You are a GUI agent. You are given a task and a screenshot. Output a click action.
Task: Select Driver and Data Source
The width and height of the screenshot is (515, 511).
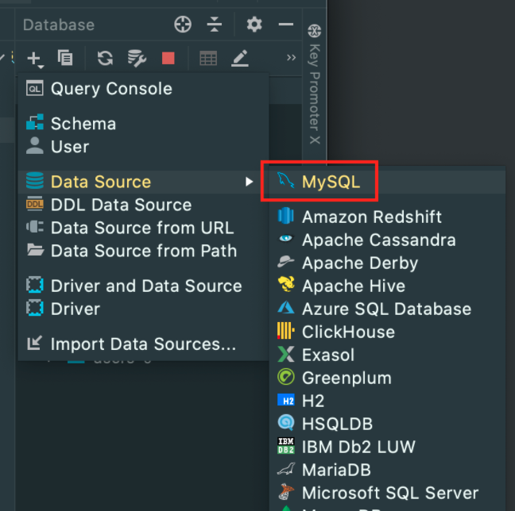(x=143, y=286)
